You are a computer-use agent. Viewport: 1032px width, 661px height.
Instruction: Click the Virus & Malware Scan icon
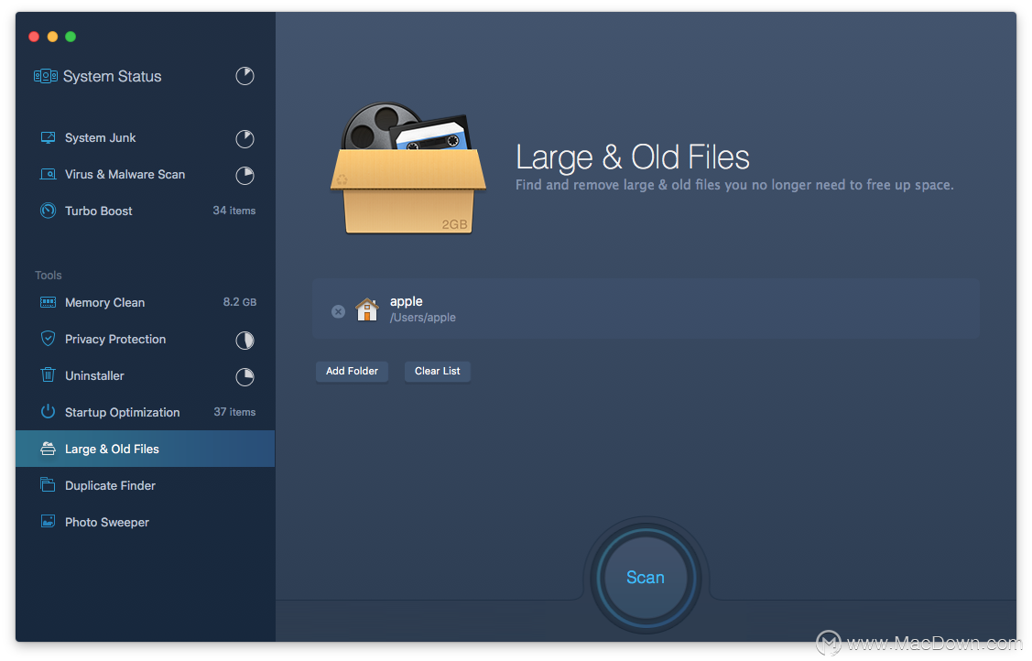coord(48,174)
